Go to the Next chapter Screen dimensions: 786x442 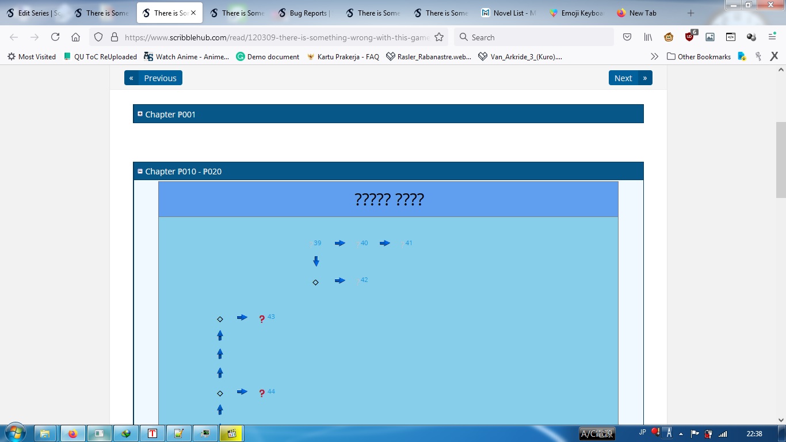pos(630,78)
